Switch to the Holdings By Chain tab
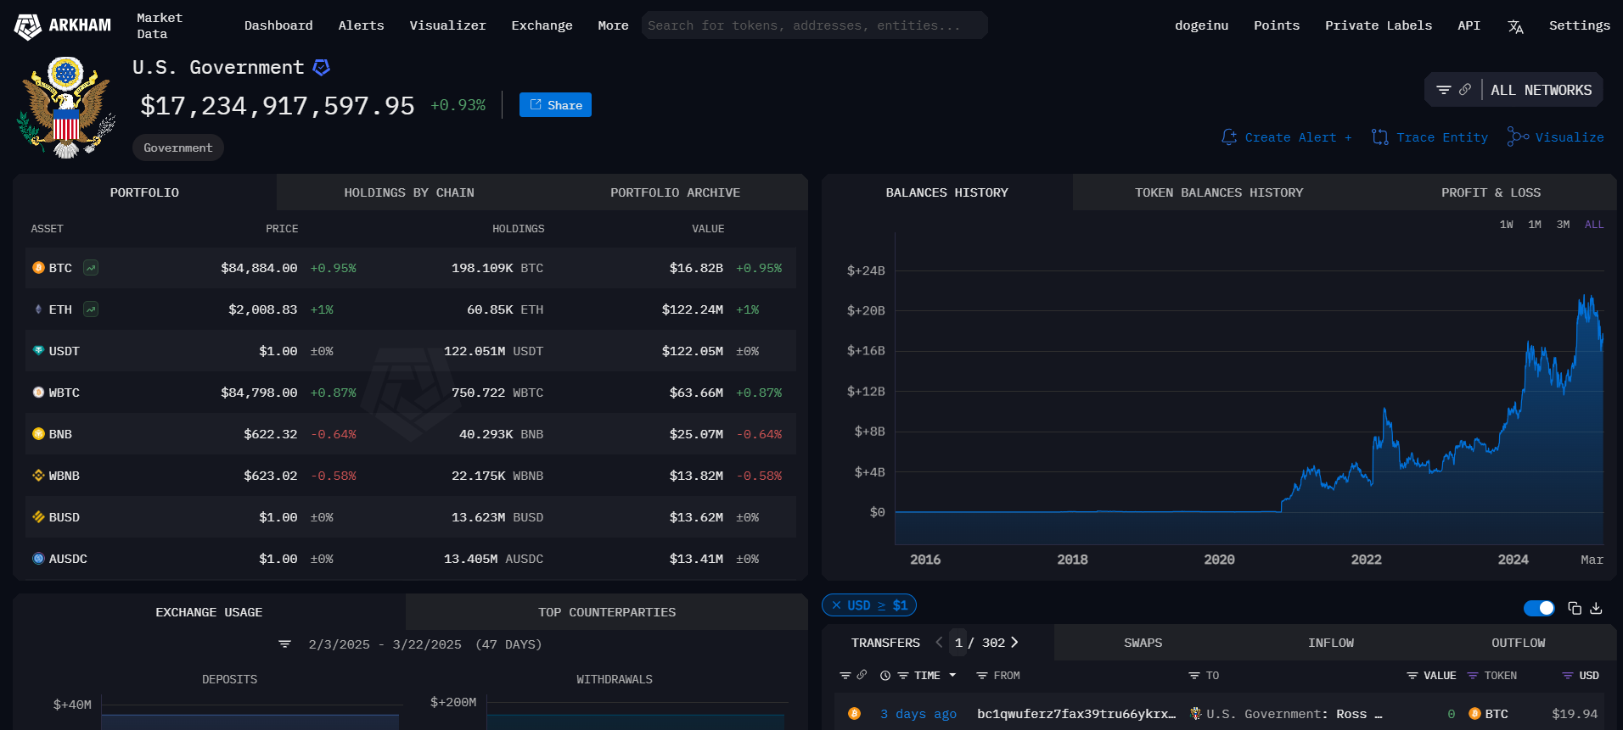 409,192
